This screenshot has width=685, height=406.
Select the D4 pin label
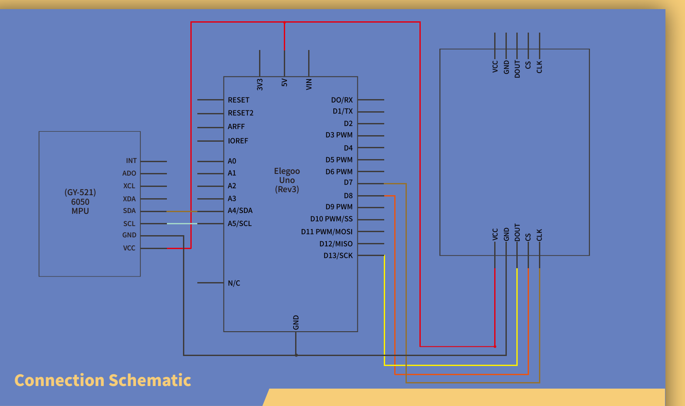point(348,148)
